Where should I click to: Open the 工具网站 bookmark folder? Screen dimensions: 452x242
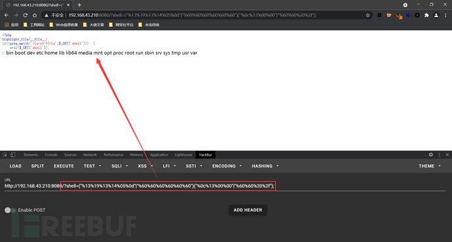coord(33,25)
